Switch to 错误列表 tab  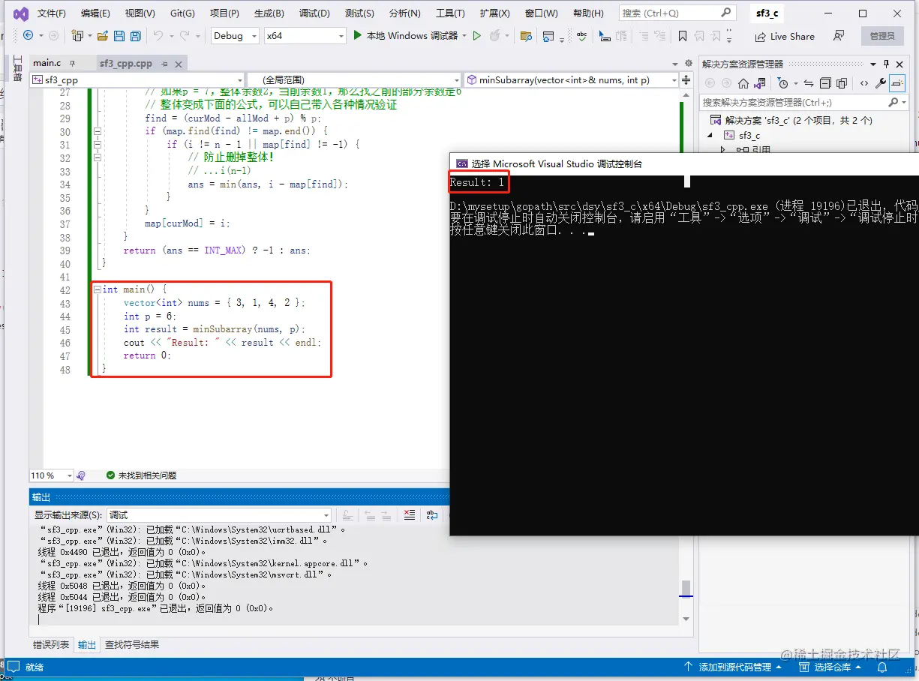point(51,644)
